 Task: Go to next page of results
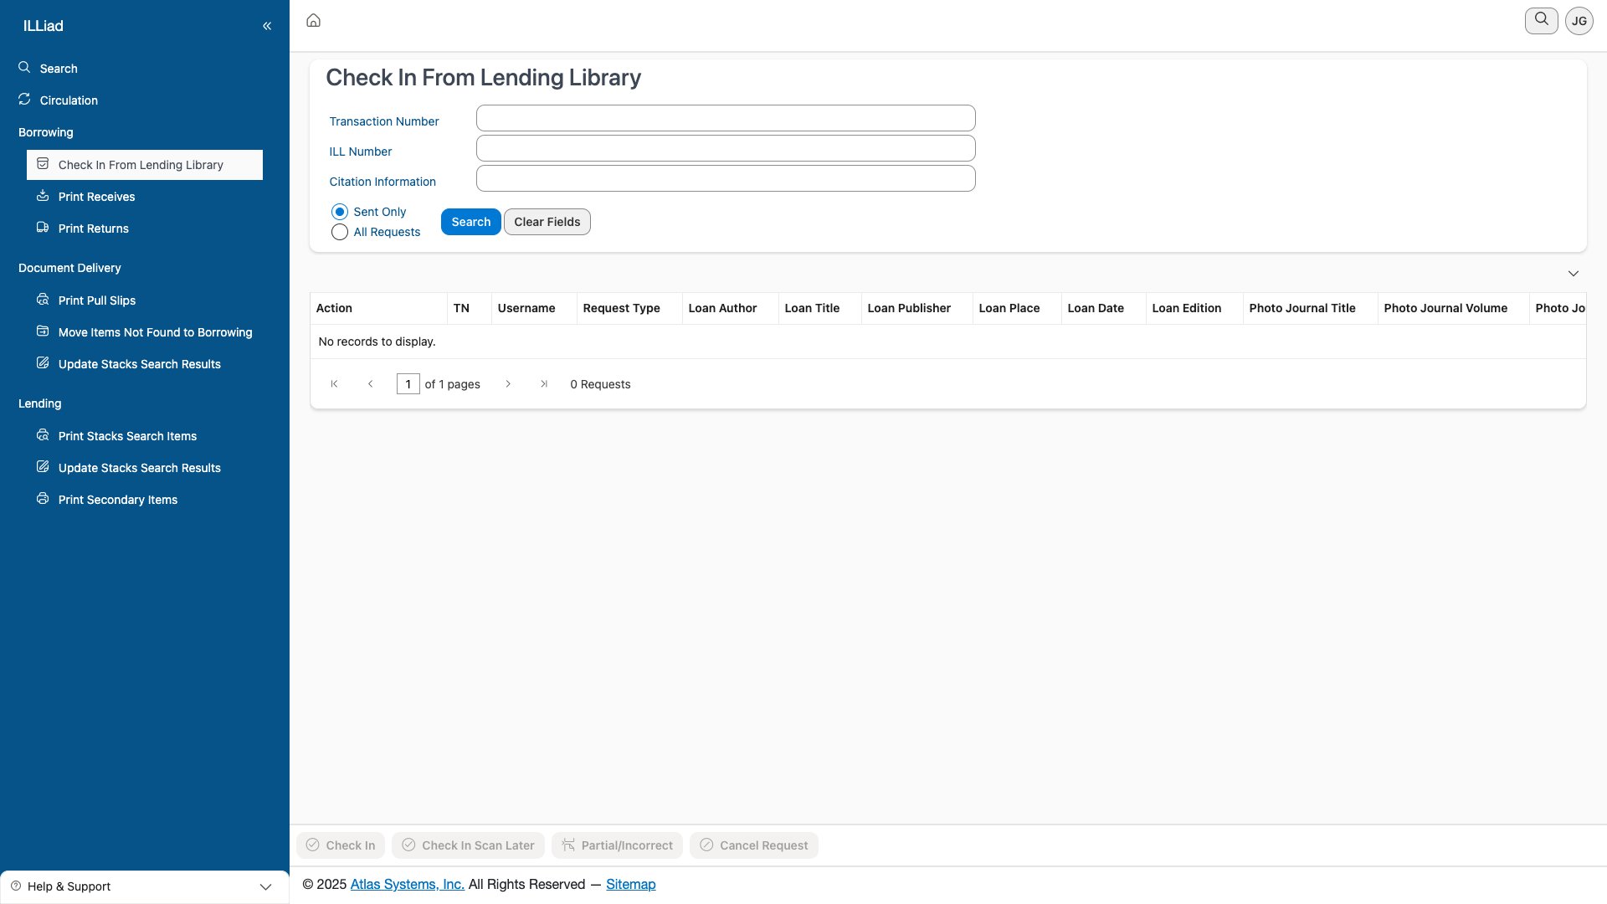click(x=508, y=384)
